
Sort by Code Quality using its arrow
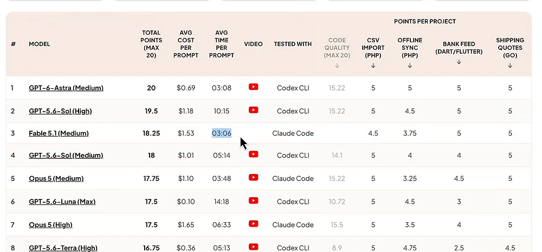[337, 66]
